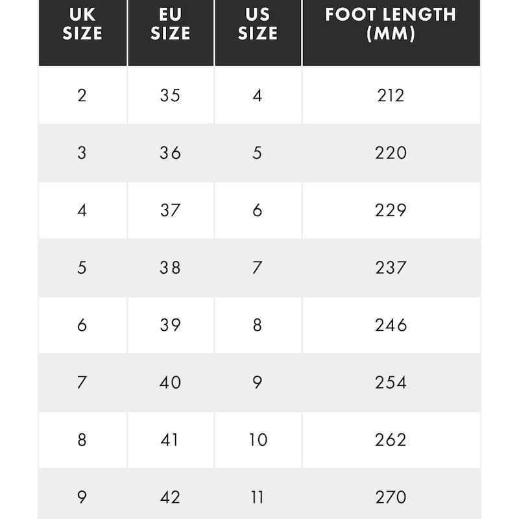Select foot length 246 cell
The image size is (519, 519).
(391, 325)
